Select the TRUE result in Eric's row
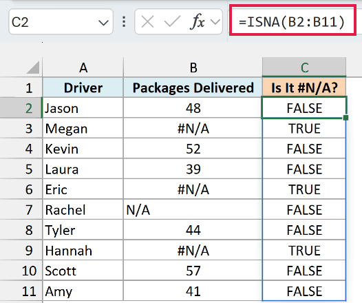The image size is (362, 303). pyautogui.click(x=304, y=189)
